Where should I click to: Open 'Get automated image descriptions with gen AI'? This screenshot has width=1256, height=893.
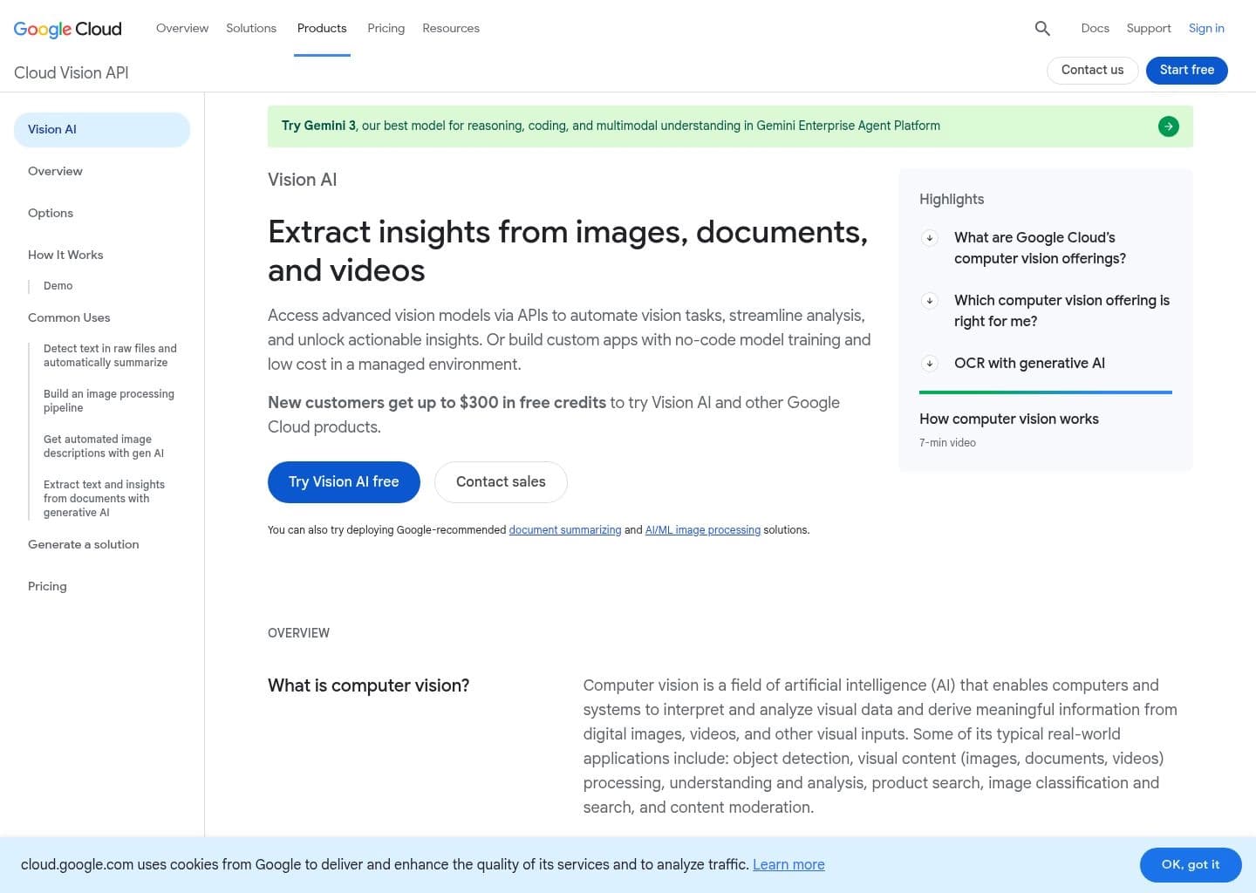pyautogui.click(x=104, y=446)
